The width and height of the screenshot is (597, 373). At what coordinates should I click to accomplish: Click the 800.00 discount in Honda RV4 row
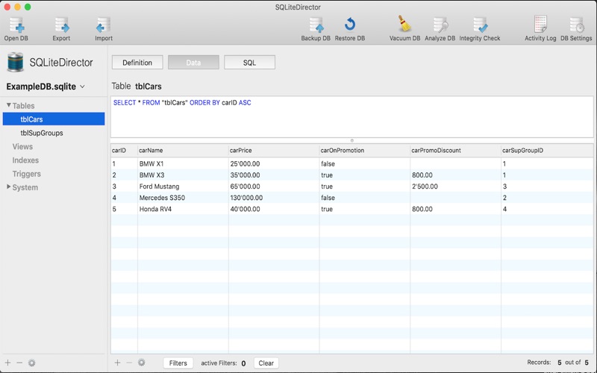coord(455,209)
